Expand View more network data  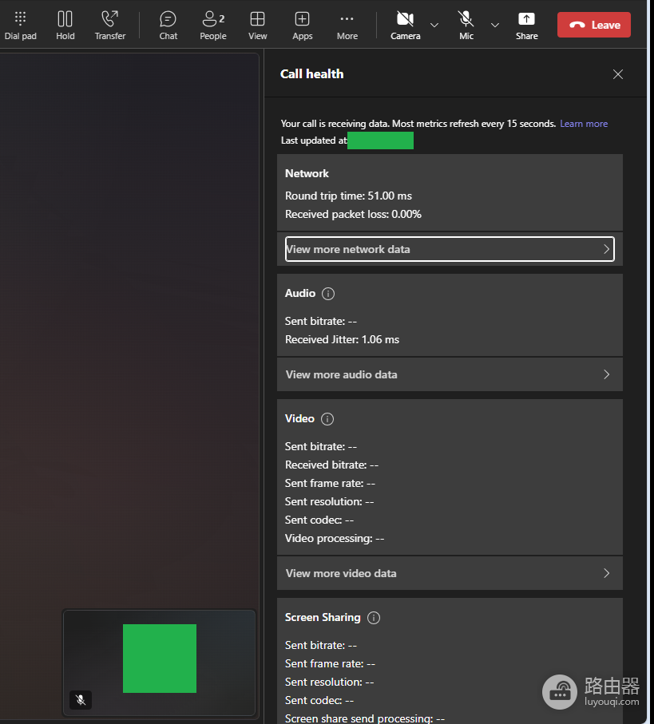pyautogui.click(x=450, y=249)
